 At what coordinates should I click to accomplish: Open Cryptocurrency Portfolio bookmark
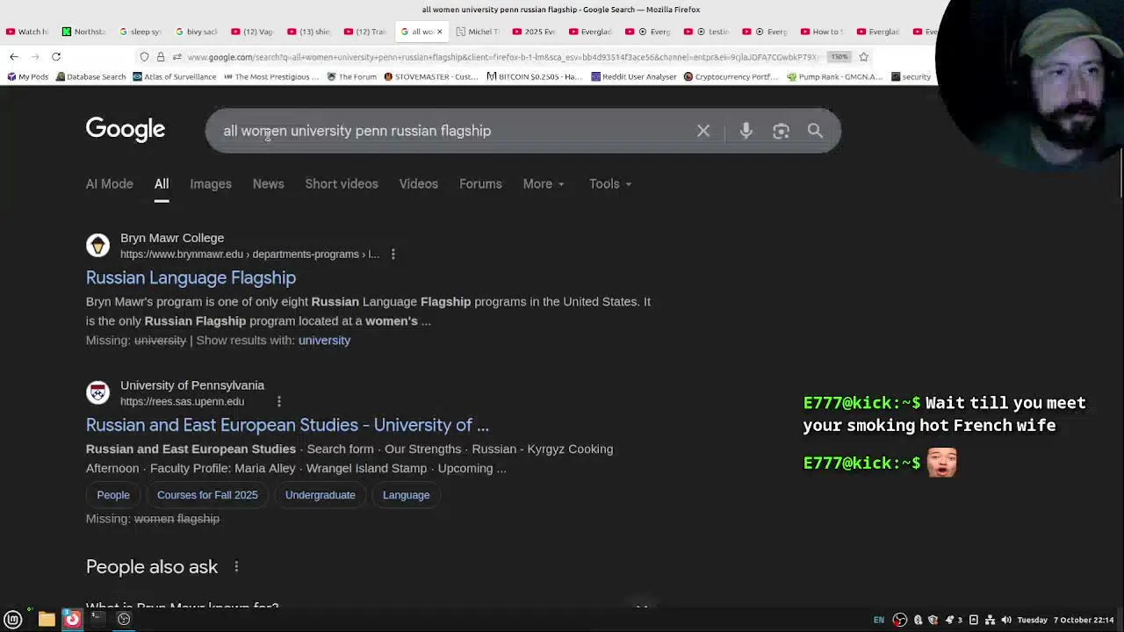(731, 77)
